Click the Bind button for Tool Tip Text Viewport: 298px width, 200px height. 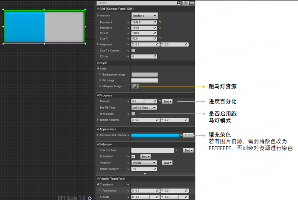tap(188, 150)
